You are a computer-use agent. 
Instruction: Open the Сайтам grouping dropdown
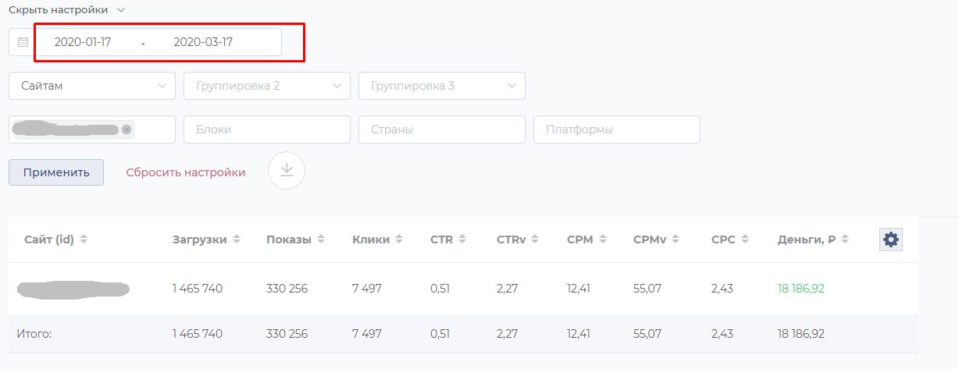click(x=92, y=86)
